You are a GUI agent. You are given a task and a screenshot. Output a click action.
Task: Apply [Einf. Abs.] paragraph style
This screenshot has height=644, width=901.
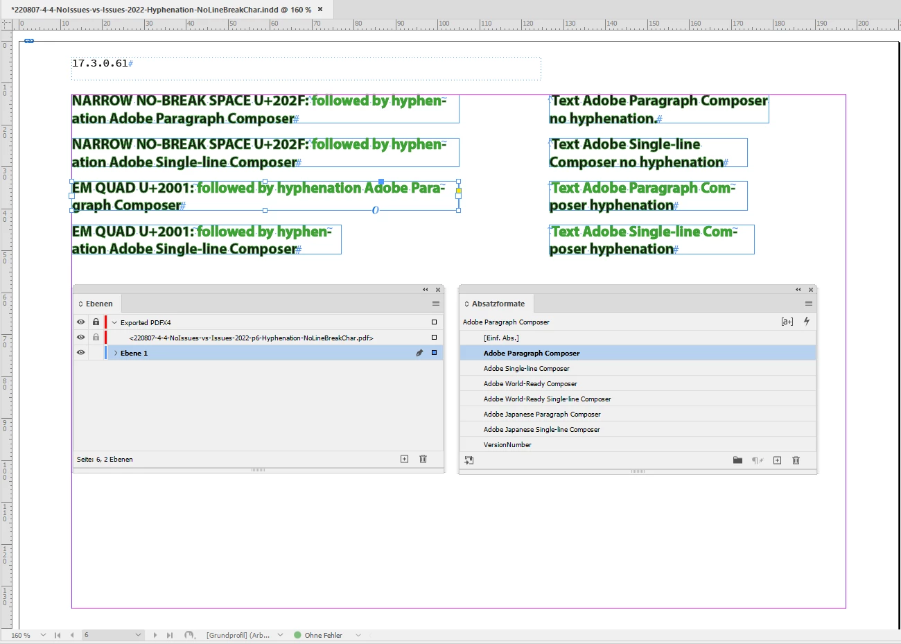(x=638, y=338)
